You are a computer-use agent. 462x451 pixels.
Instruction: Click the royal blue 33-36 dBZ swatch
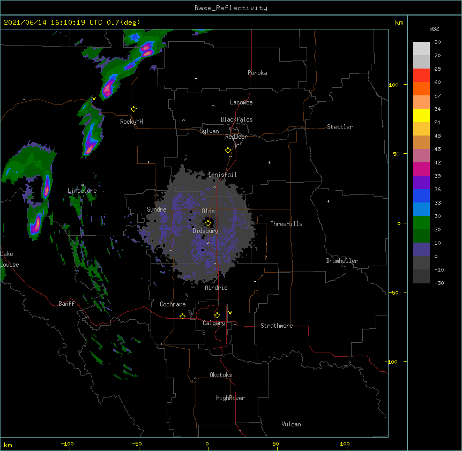tap(421, 196)
